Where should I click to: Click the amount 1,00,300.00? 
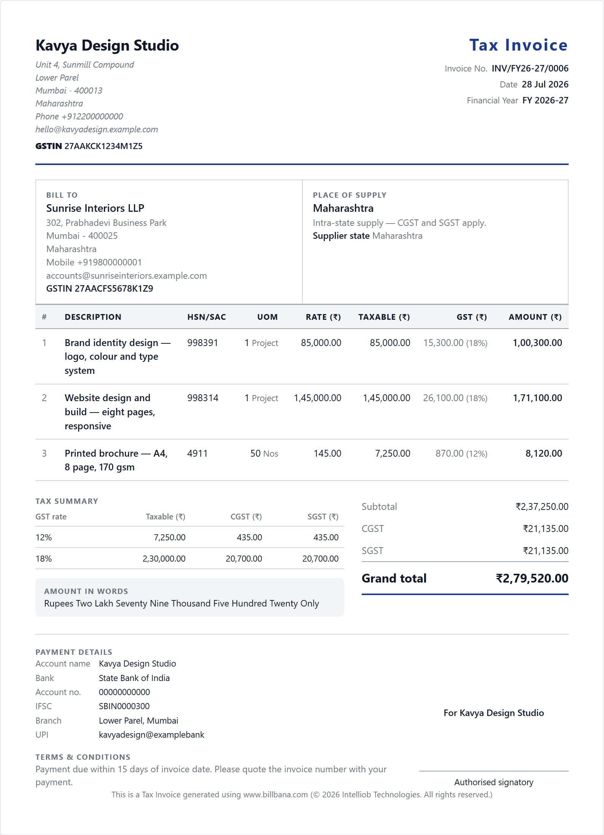coord(537,343)
